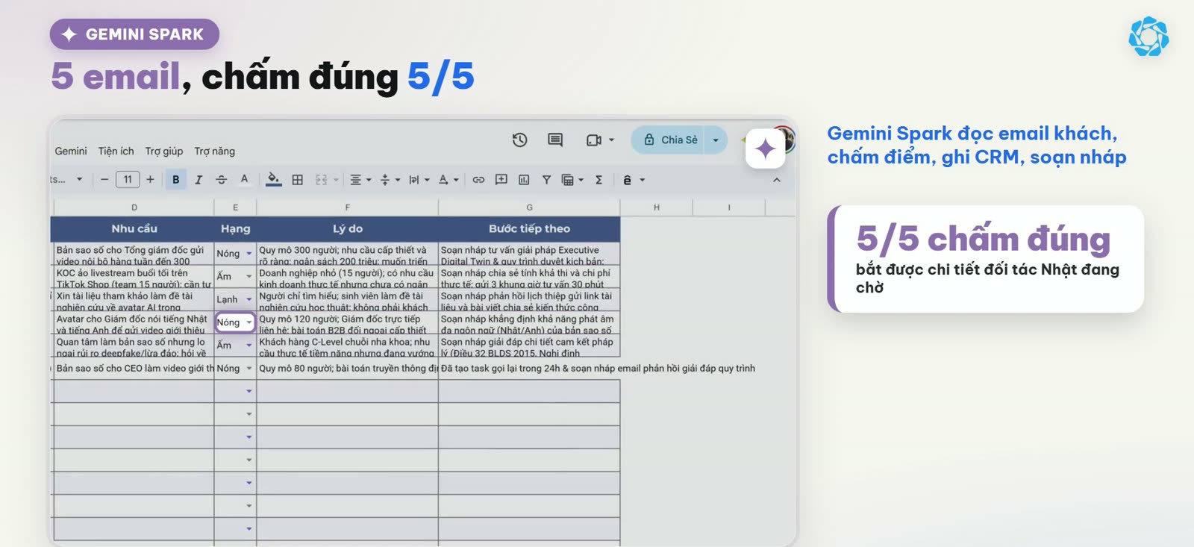
Task: Click the Hạng header cell
Action: (x=235, y=228)
